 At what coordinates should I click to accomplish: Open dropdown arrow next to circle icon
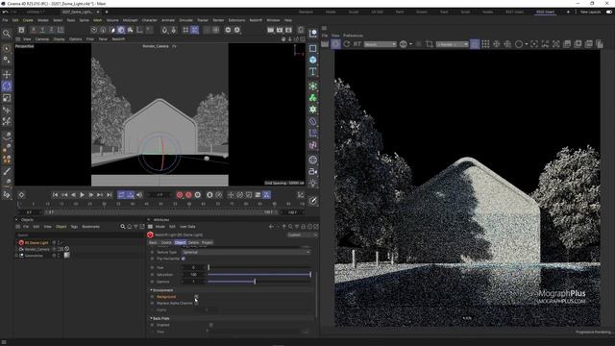click(527, 44)
